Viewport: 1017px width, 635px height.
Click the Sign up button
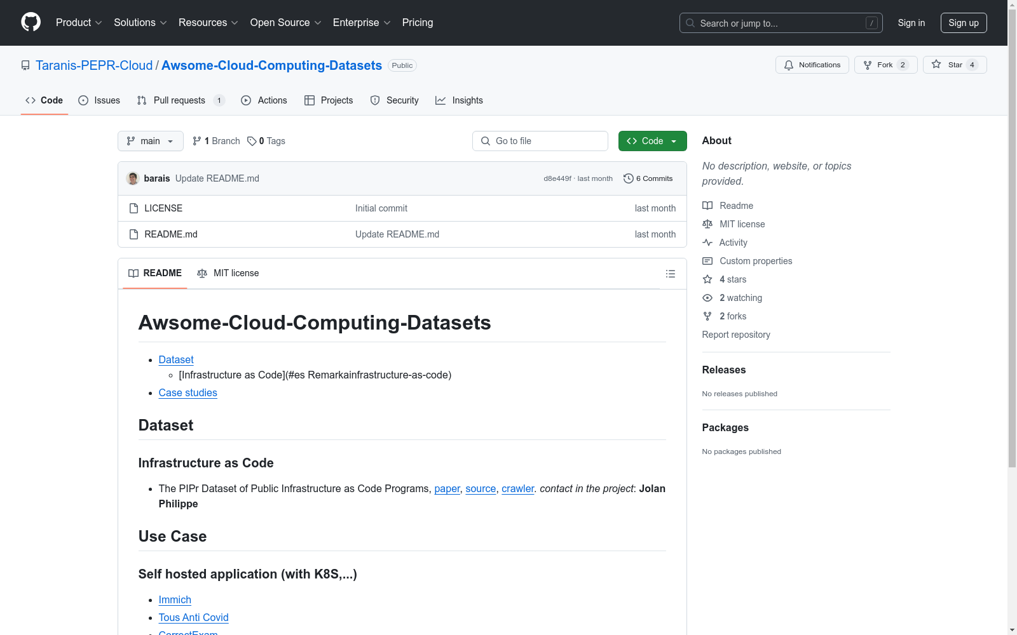964,23
